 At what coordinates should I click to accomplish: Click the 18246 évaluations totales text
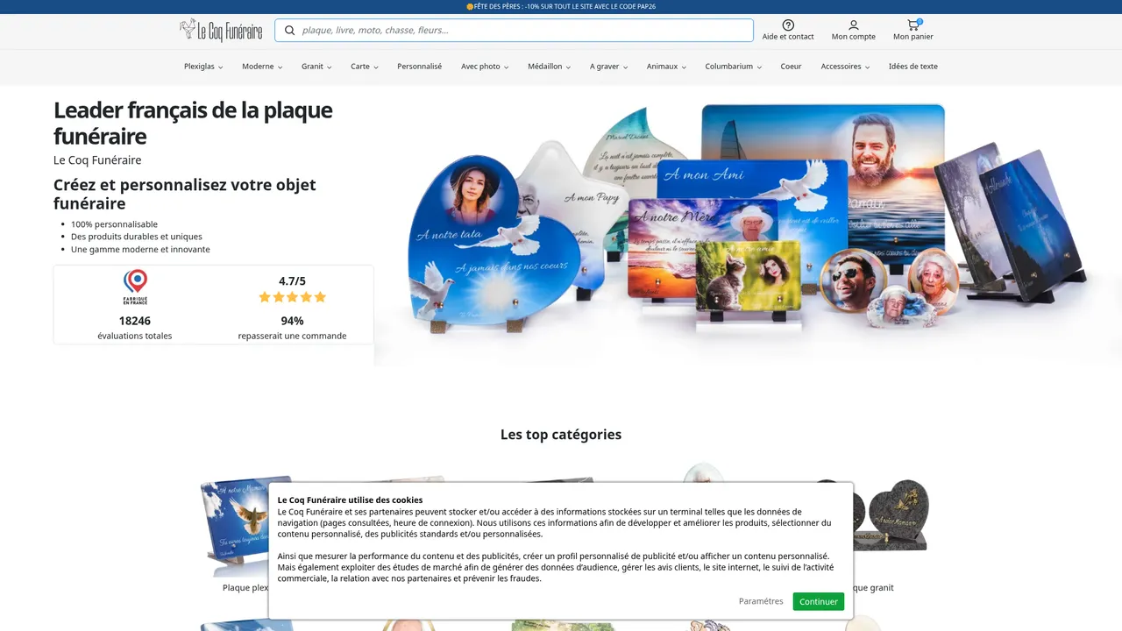pyautogui.click(x=135, y=328)
